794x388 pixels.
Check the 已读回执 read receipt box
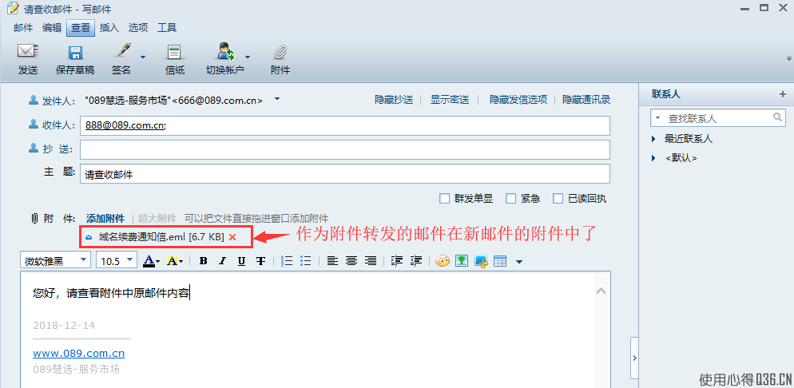click(558, 198)
